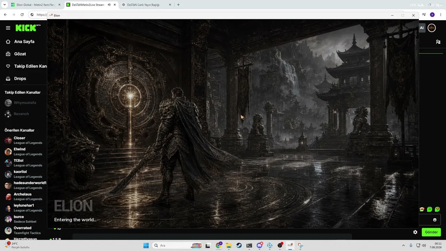Screen dimensions: 446x251
Task: Click Archelaus's channel avatar
Action: [x=8, y=197]
